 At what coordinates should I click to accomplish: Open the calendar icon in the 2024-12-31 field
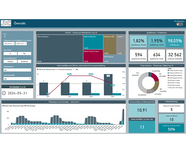click(25, 43)
